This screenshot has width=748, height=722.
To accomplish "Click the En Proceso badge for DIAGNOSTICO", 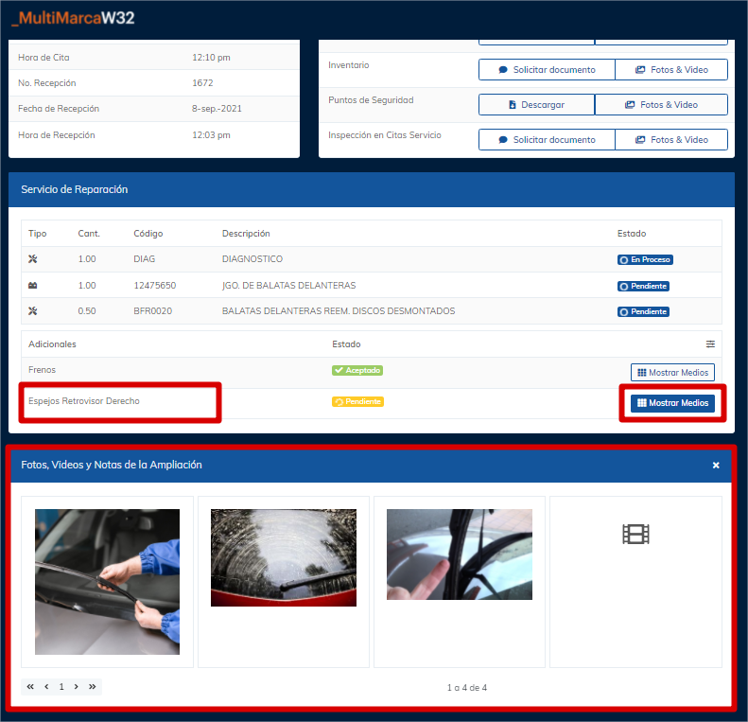I will [645, 259].
